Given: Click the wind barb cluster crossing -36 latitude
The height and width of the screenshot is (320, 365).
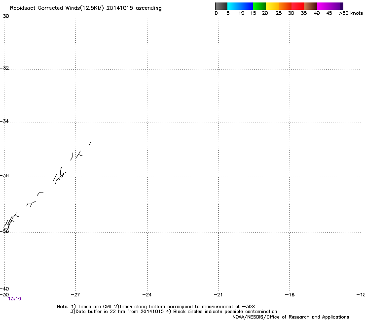Looking at the screenshot, I should point(60,175).
